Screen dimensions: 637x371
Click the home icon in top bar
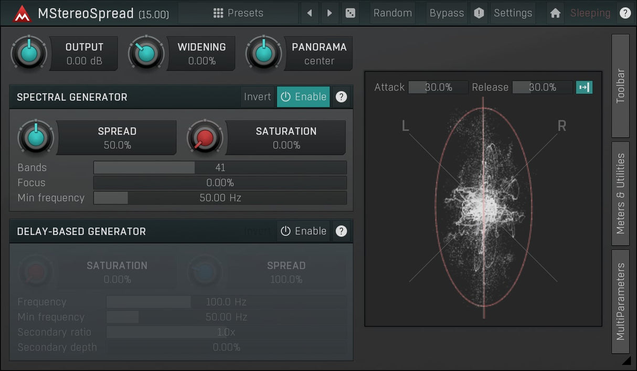(x=555, y=13)
